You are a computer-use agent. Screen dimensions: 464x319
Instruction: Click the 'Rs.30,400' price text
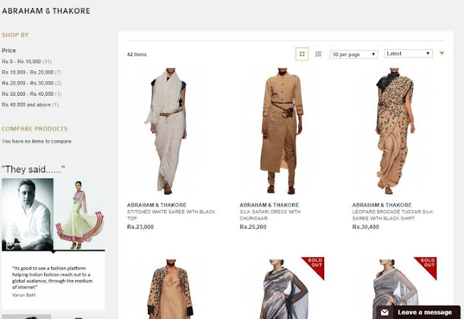click(x=366, y=227)
